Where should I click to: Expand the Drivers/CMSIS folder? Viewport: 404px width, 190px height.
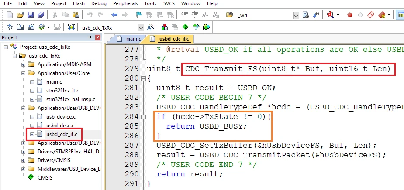coord(23,160)
